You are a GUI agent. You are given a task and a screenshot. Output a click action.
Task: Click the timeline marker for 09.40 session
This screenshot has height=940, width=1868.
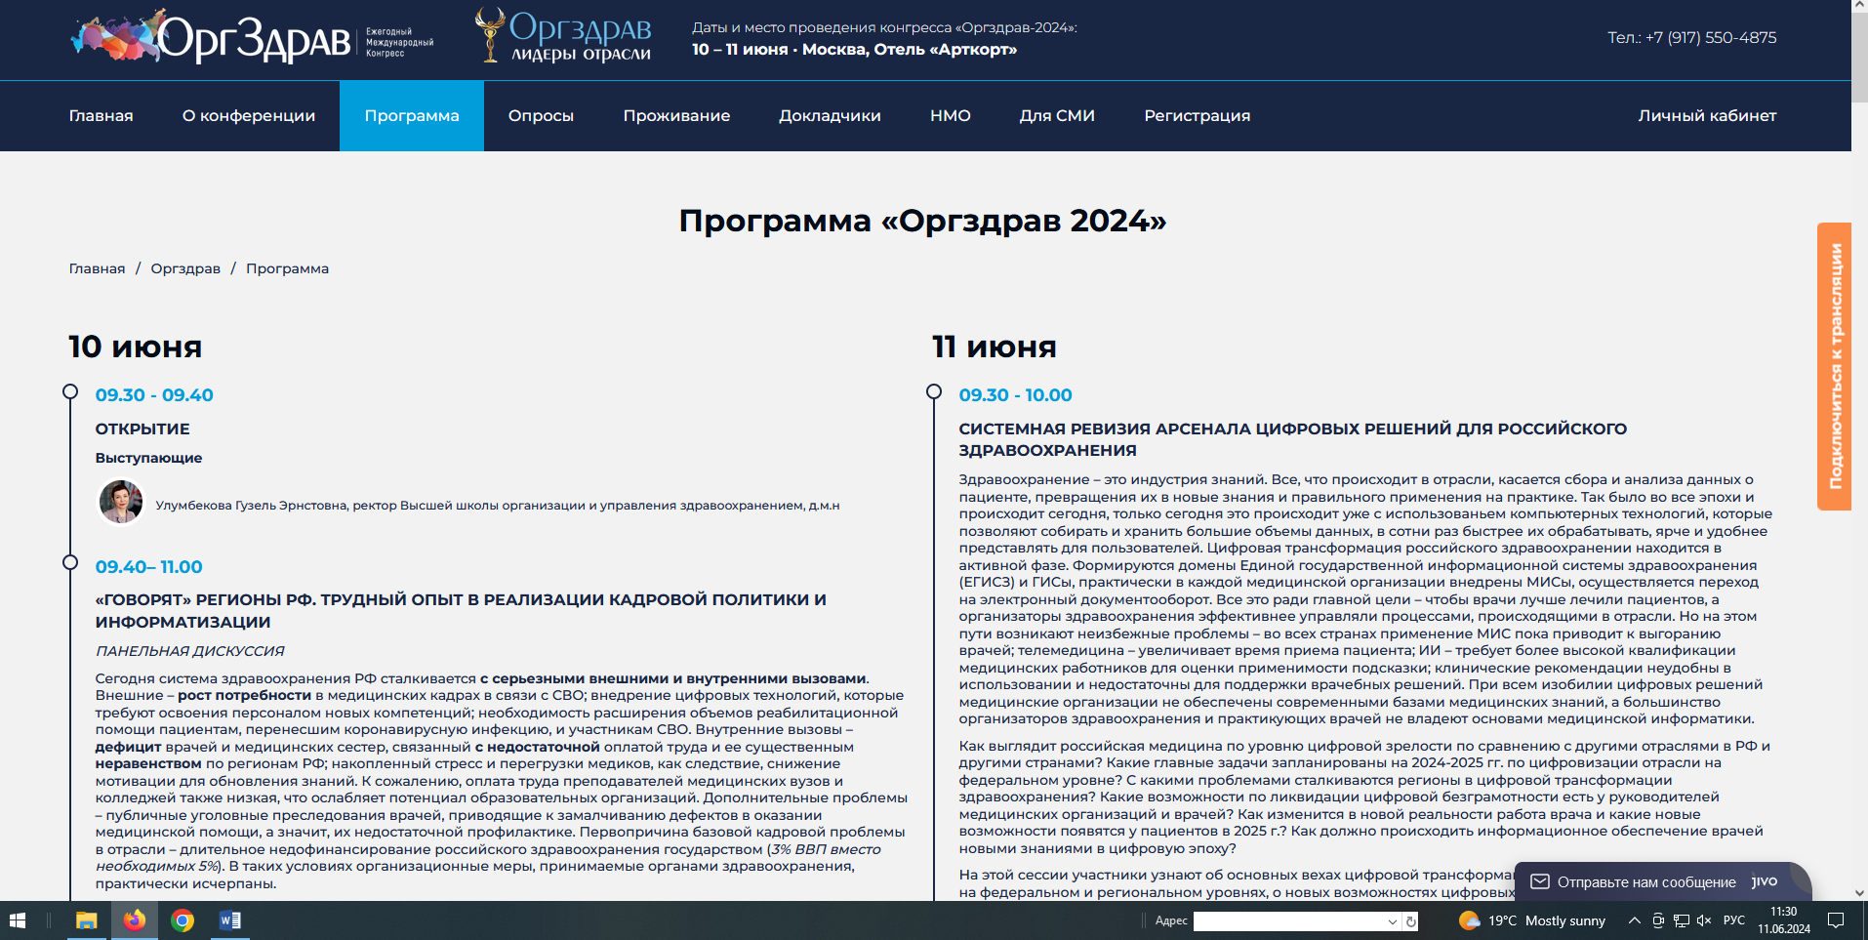tap(70, 562)
